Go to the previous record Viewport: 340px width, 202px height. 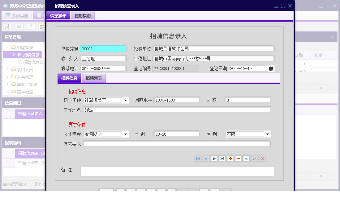(206, 159)
